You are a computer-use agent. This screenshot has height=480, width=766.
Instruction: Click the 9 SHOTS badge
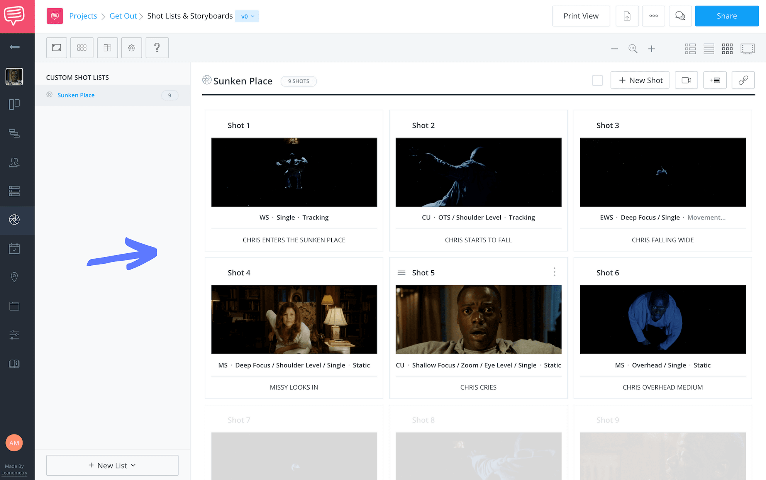(x=298, y=81)
